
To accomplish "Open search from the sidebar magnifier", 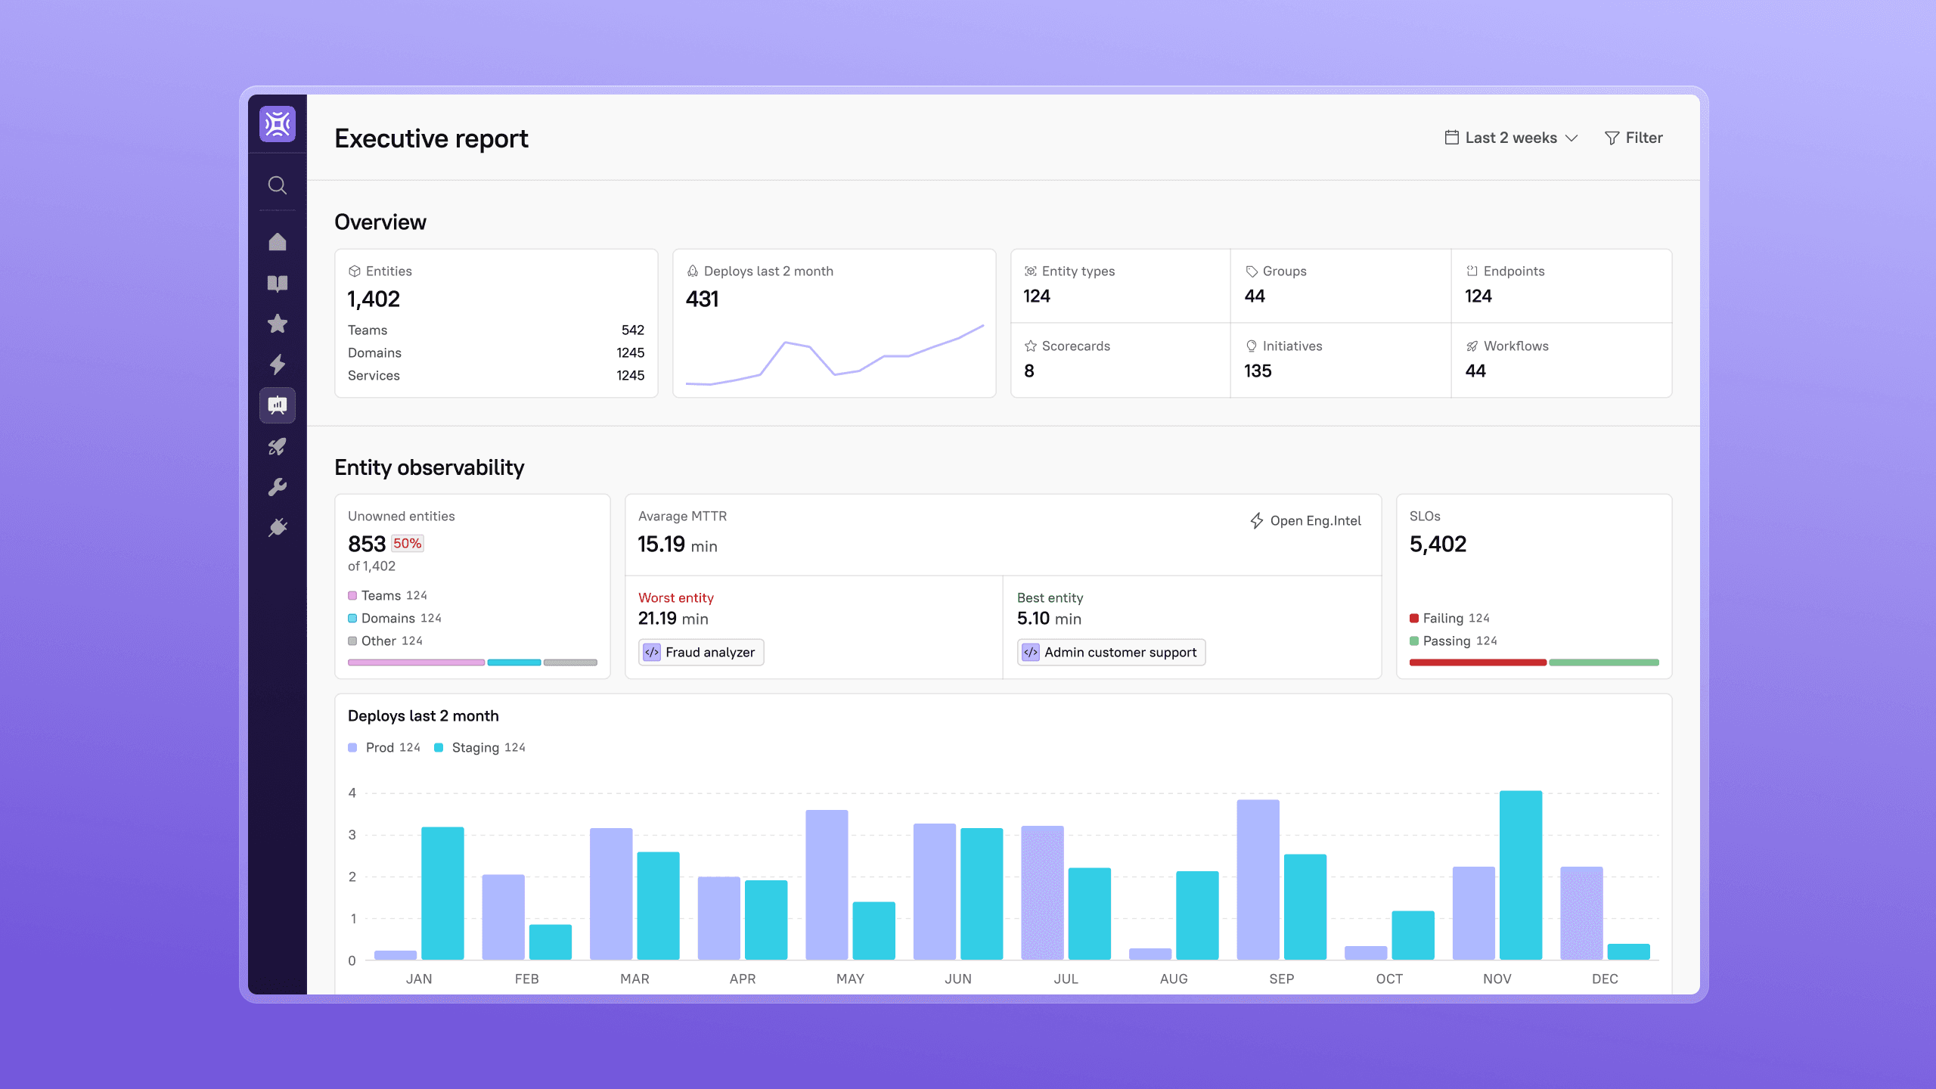I will point(278,185).
